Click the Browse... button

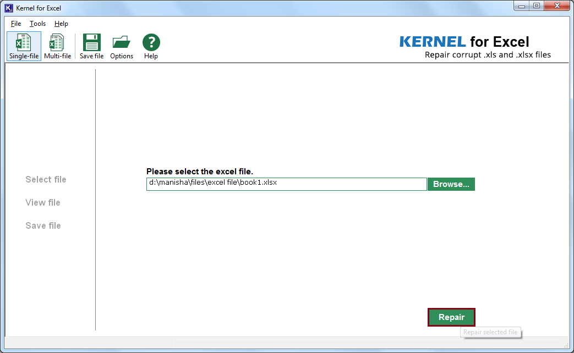[x=451, y=184]
